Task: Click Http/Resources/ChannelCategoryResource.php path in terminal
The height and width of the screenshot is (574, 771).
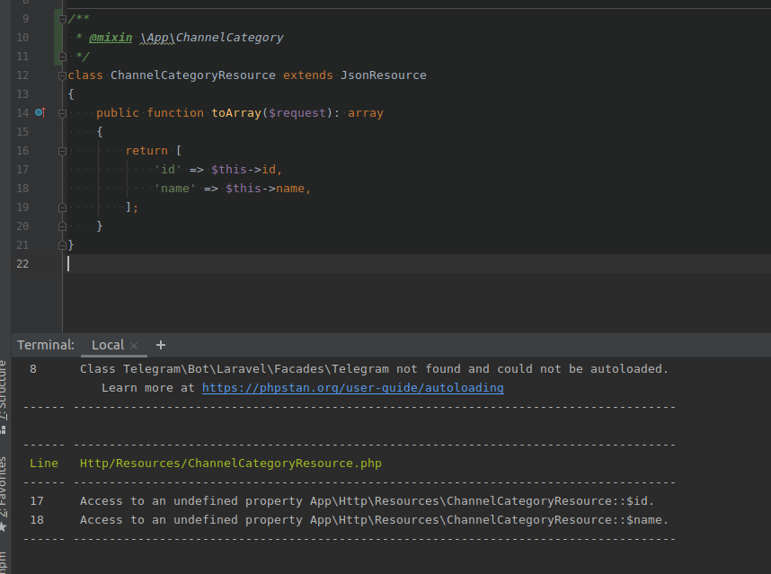Action: tap(231, 464)
